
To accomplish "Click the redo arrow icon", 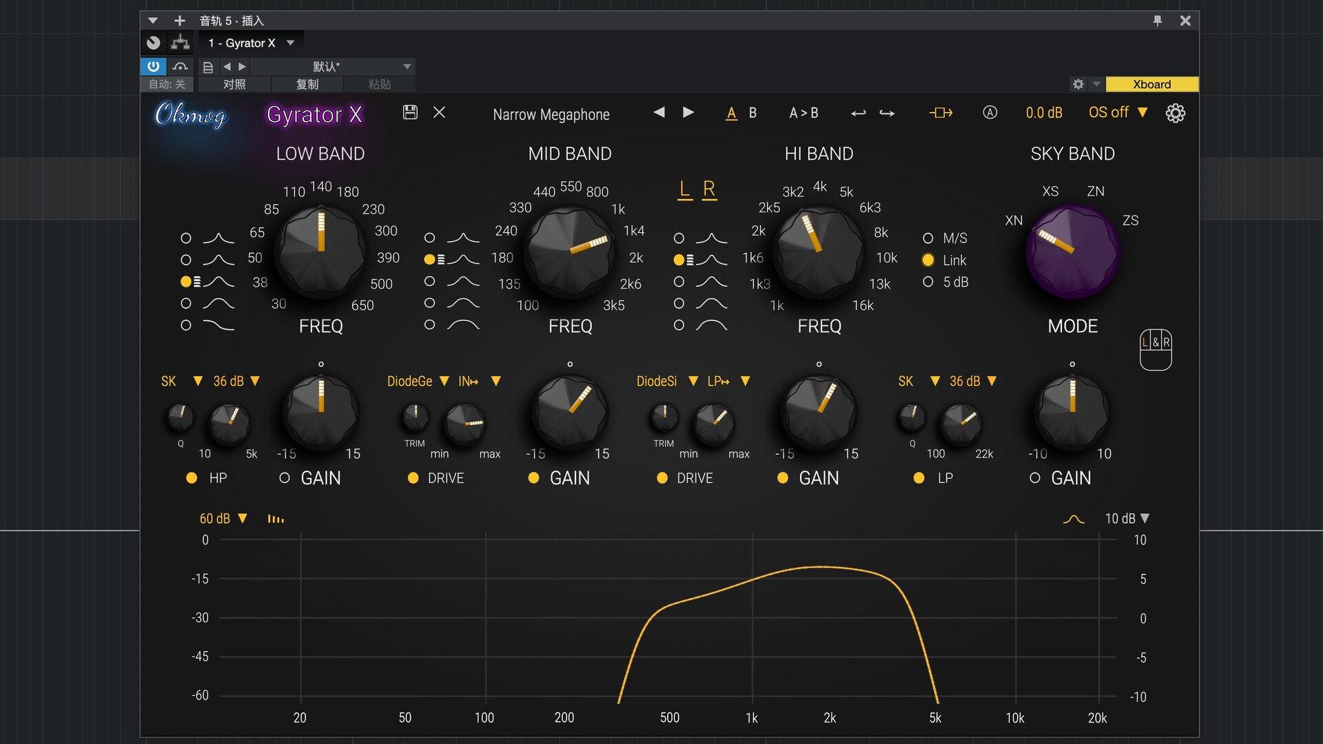I will click(888, 113).
